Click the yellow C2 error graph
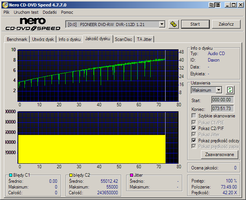The width and height of the screenshot is (246, 200). pos(98,138)
